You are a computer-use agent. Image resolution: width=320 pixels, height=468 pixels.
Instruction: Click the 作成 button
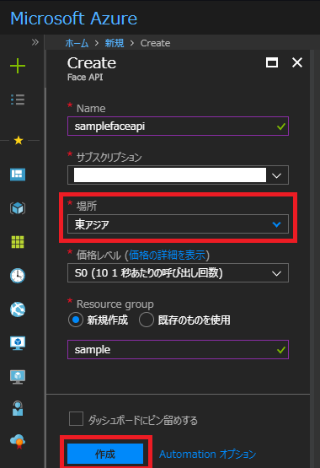(105, 454)
